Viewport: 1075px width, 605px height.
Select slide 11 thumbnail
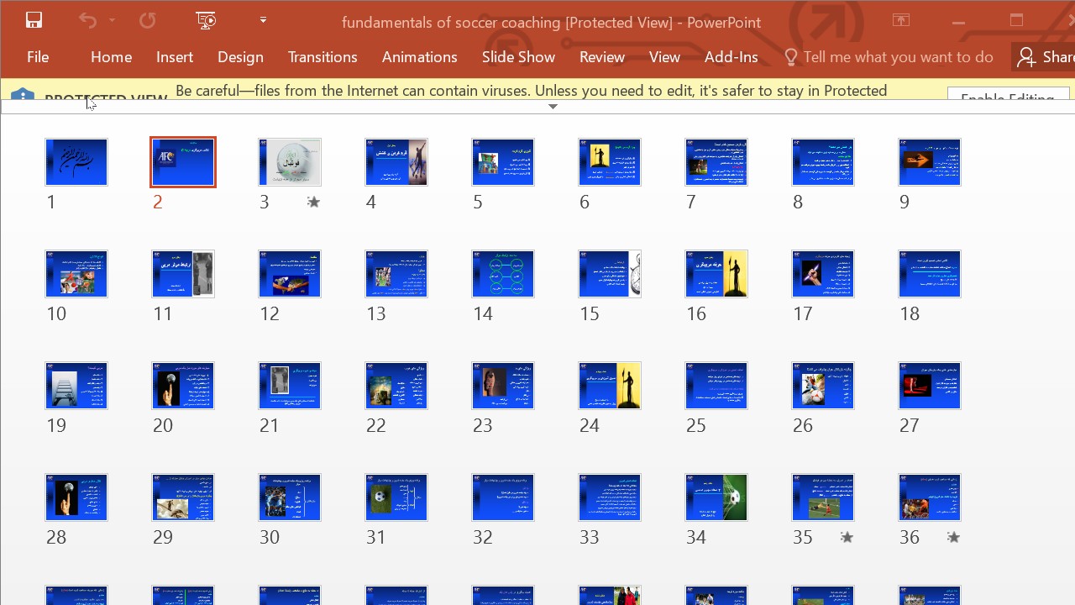pos(183,274)
